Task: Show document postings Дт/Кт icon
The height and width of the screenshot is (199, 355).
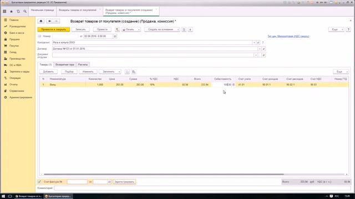Action: pos(117,29)
